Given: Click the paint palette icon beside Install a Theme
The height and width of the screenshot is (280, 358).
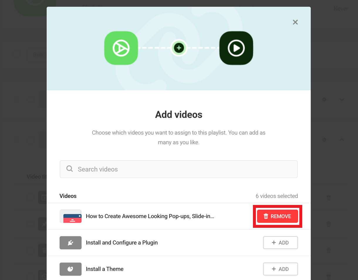Looking at the screenshot, I should pyautogui.click(x=70, y=269).
